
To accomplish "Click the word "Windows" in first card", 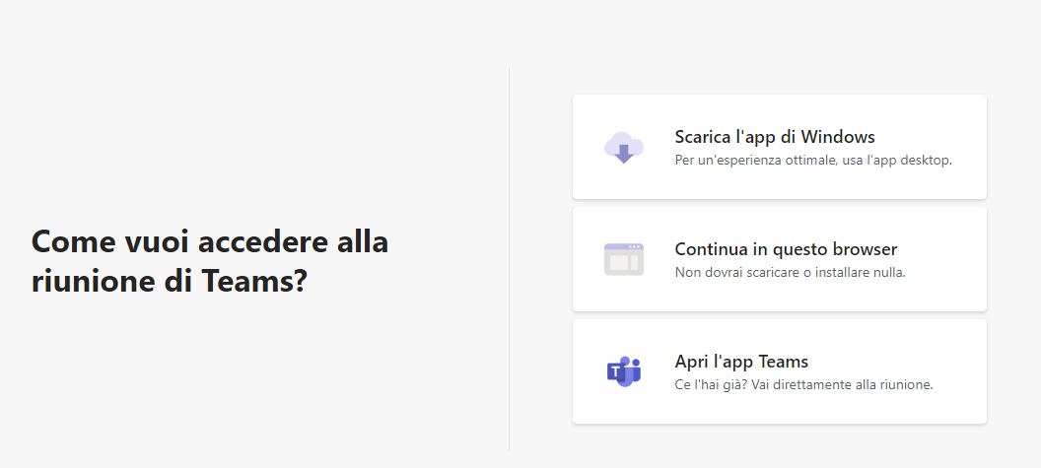I will tap(838, 137).
